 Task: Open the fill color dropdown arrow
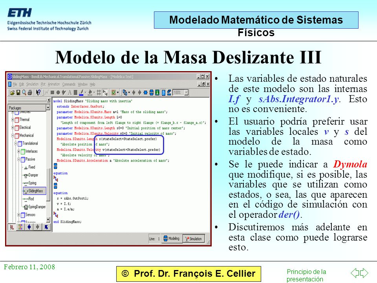pos(94,92)
